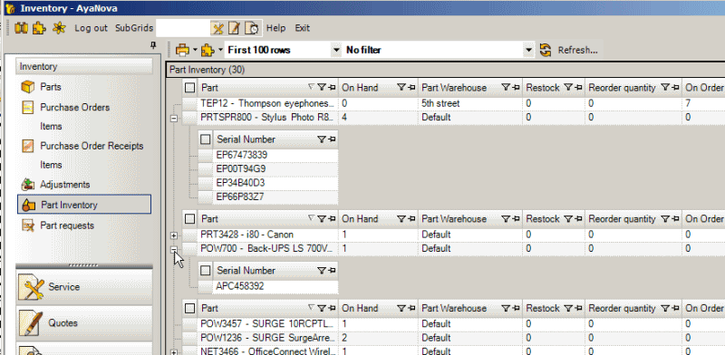Click sort indicator on Part header above TEP12
725x355 pixels.
[x=311, y=87]
